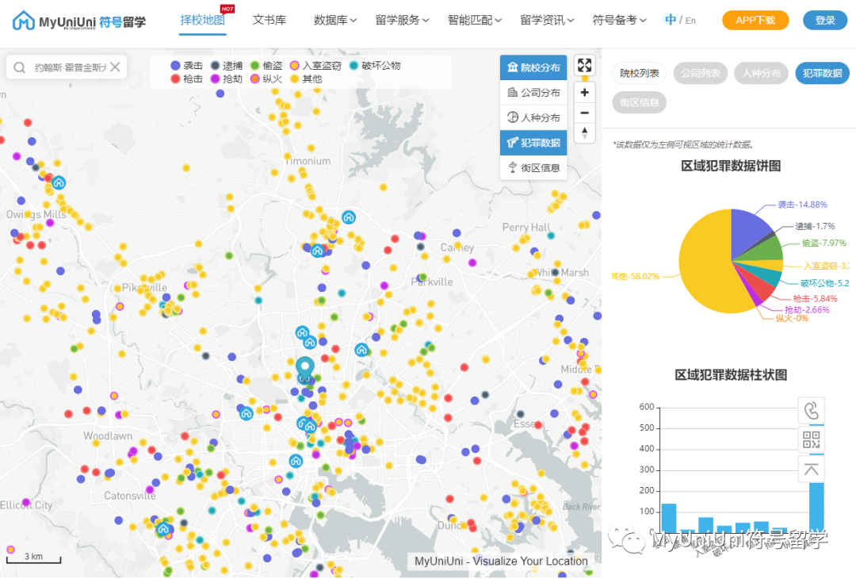Toggle the 袭击 legend item
The width and height of the screenshot is (856, 579).
pos(186,66)
